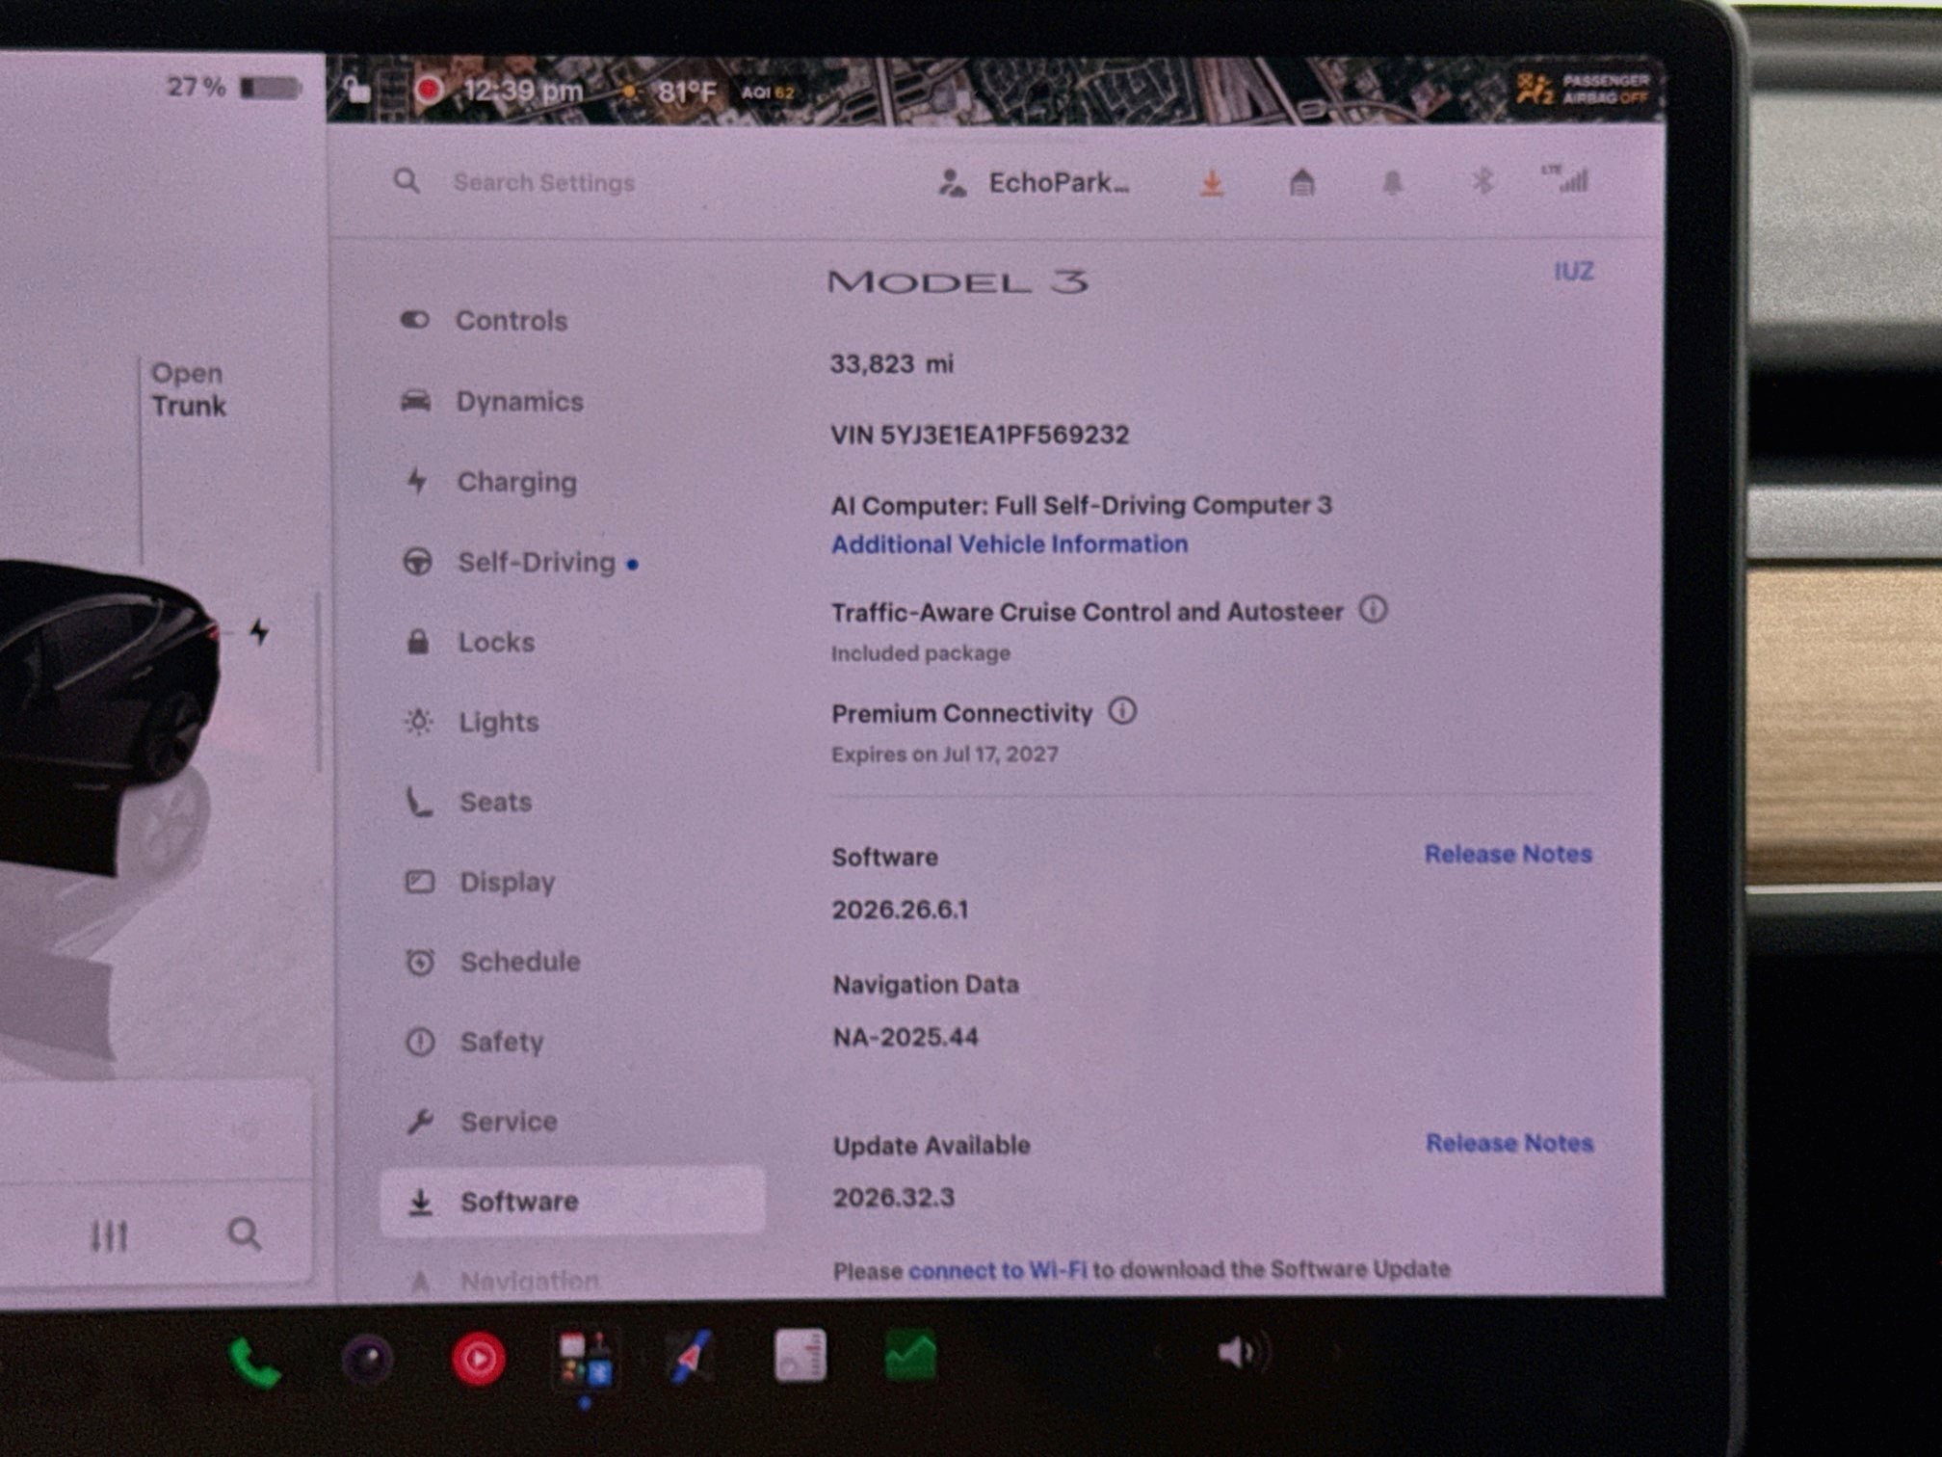Tap the 27 % battery percentage
Image resolution: width=1942 pixels, height=1457 pixels.
tap(197, 88)
